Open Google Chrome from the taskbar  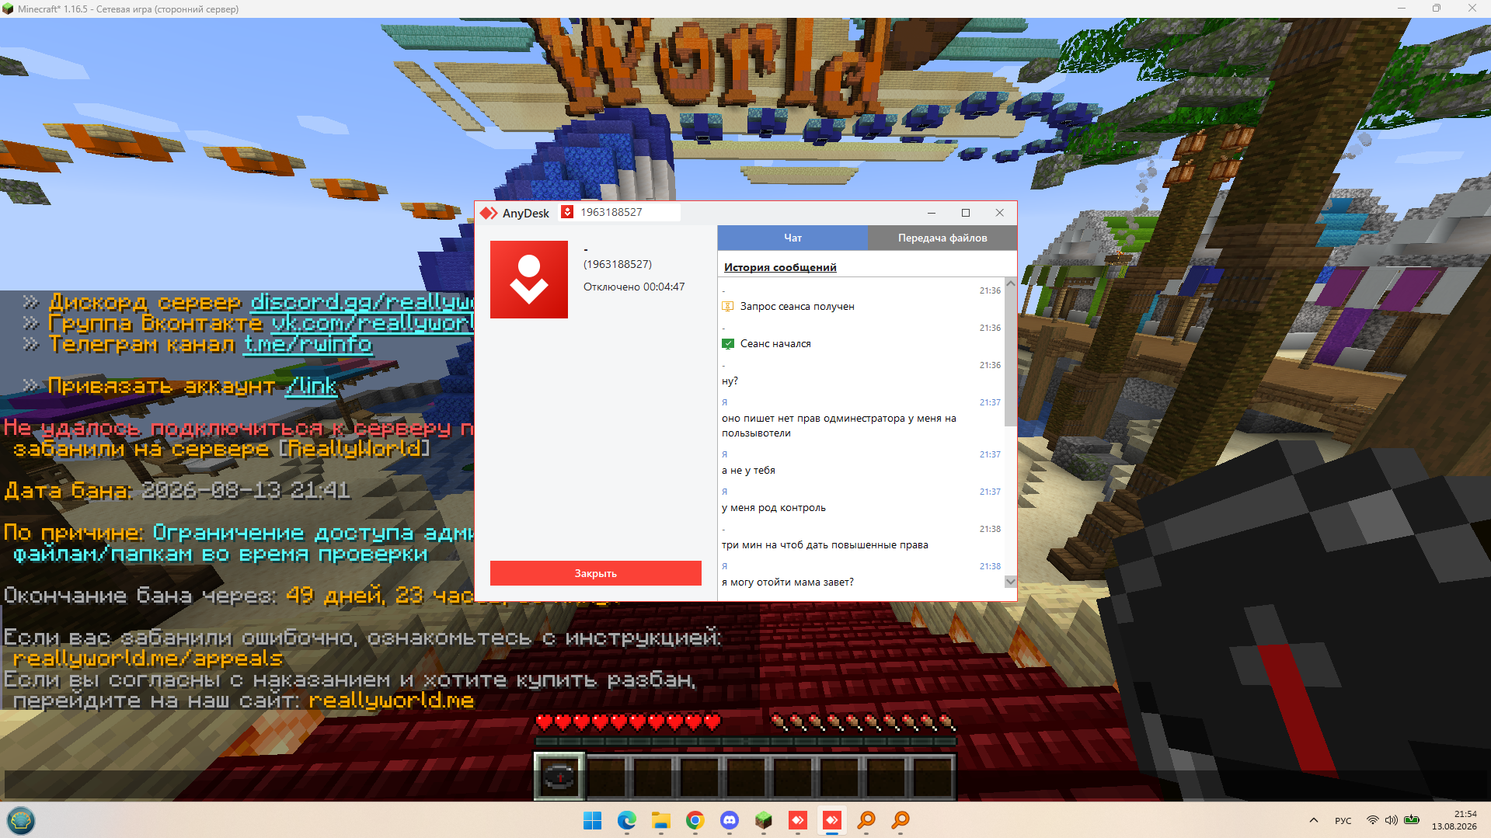[x=695, y=820]
